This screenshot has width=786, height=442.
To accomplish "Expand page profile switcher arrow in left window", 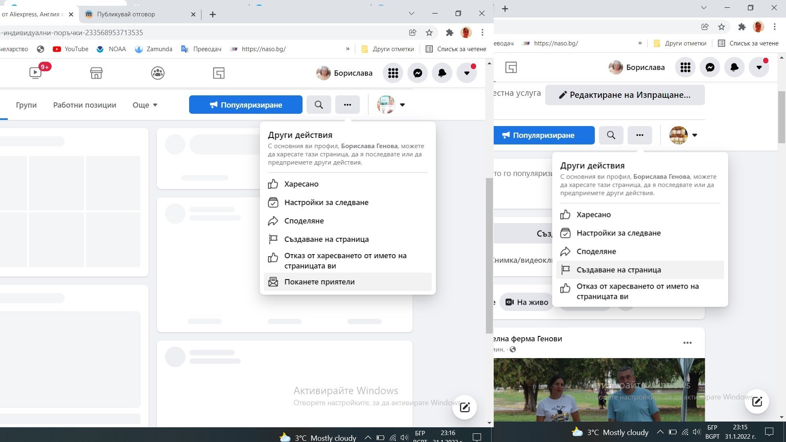I will pos(402,105).
